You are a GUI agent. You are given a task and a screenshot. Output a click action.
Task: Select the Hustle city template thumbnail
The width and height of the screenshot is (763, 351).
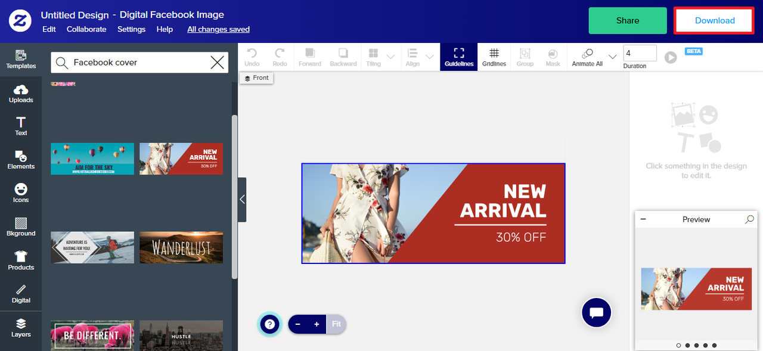(x=181, y=336)
